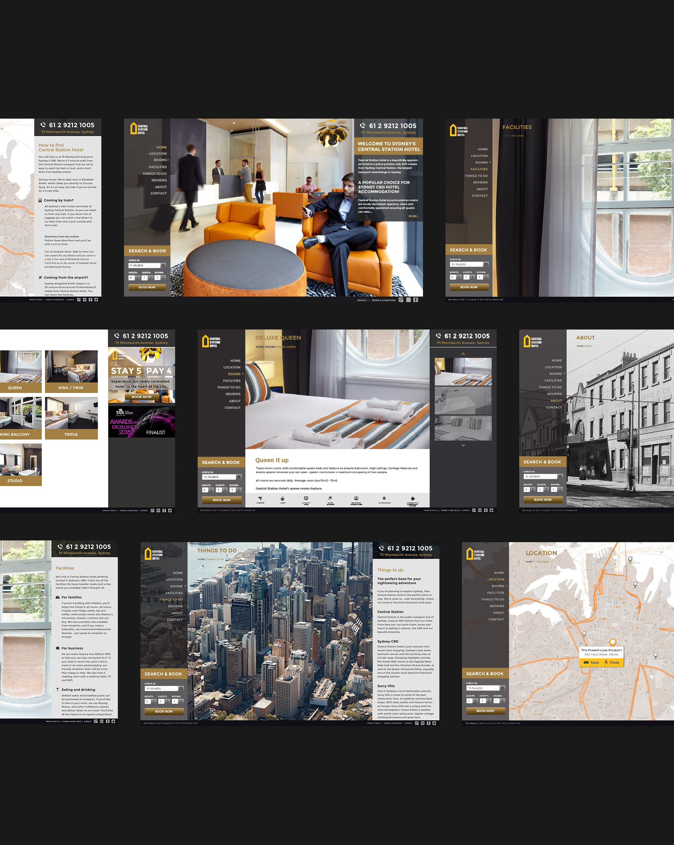Click the Awards for Excellence 2015 Finalist banner

141,422
